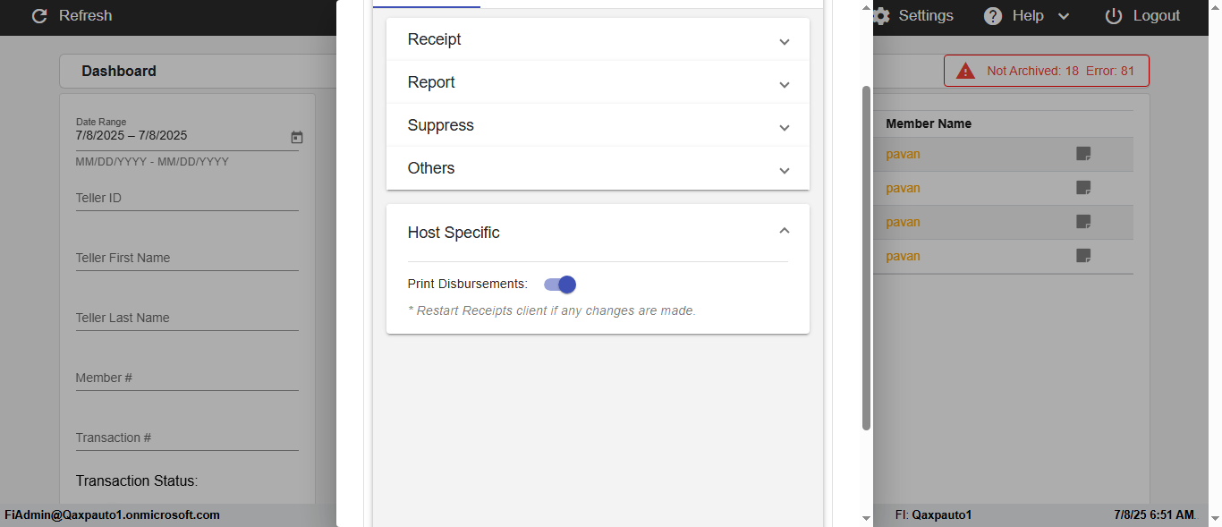Open the Date Range calendar picker icon
The height and width of the screenshot is (527, 1222).
pyautogui.click(x=297, y=137)
